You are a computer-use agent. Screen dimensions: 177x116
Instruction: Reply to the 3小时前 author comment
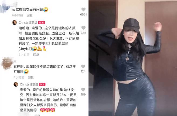coord(36,55)
